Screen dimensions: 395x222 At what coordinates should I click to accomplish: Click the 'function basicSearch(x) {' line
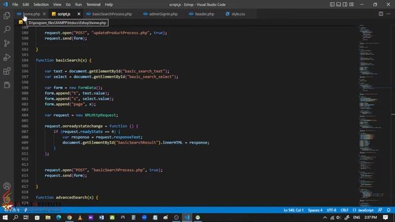click(x=64, y=60)
